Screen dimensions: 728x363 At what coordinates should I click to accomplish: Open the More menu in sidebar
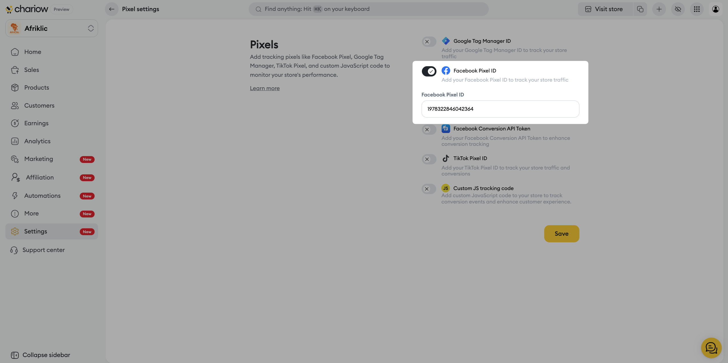[31, 213]
